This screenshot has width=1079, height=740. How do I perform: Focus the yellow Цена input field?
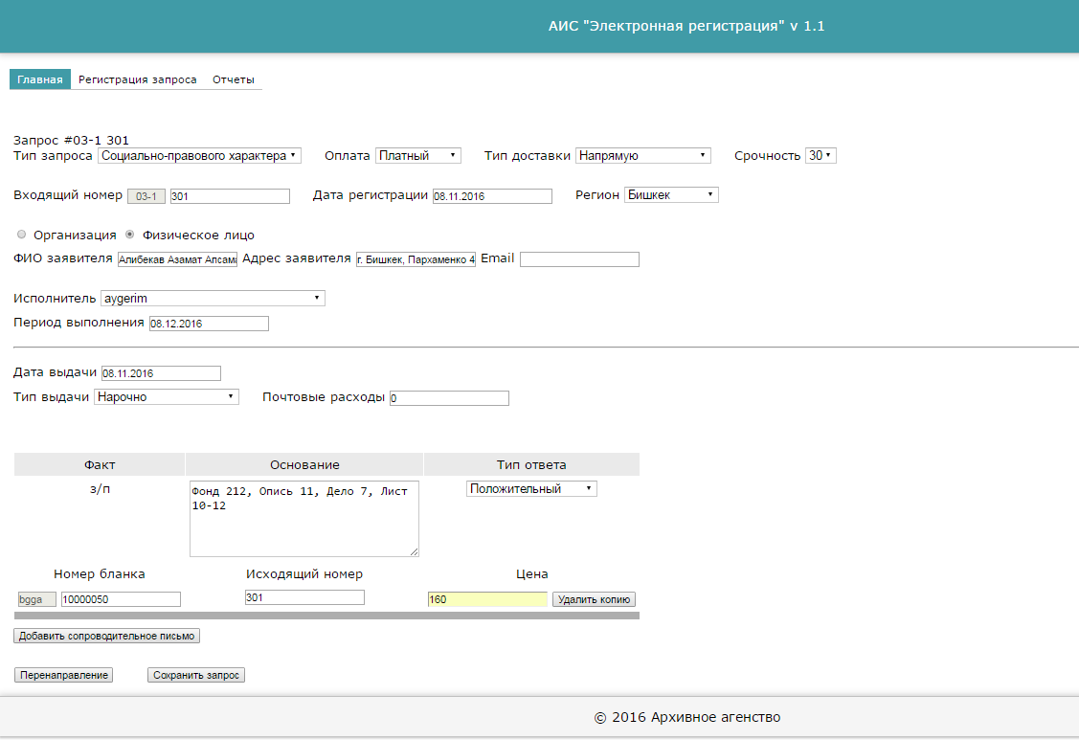tap(487, 599)
